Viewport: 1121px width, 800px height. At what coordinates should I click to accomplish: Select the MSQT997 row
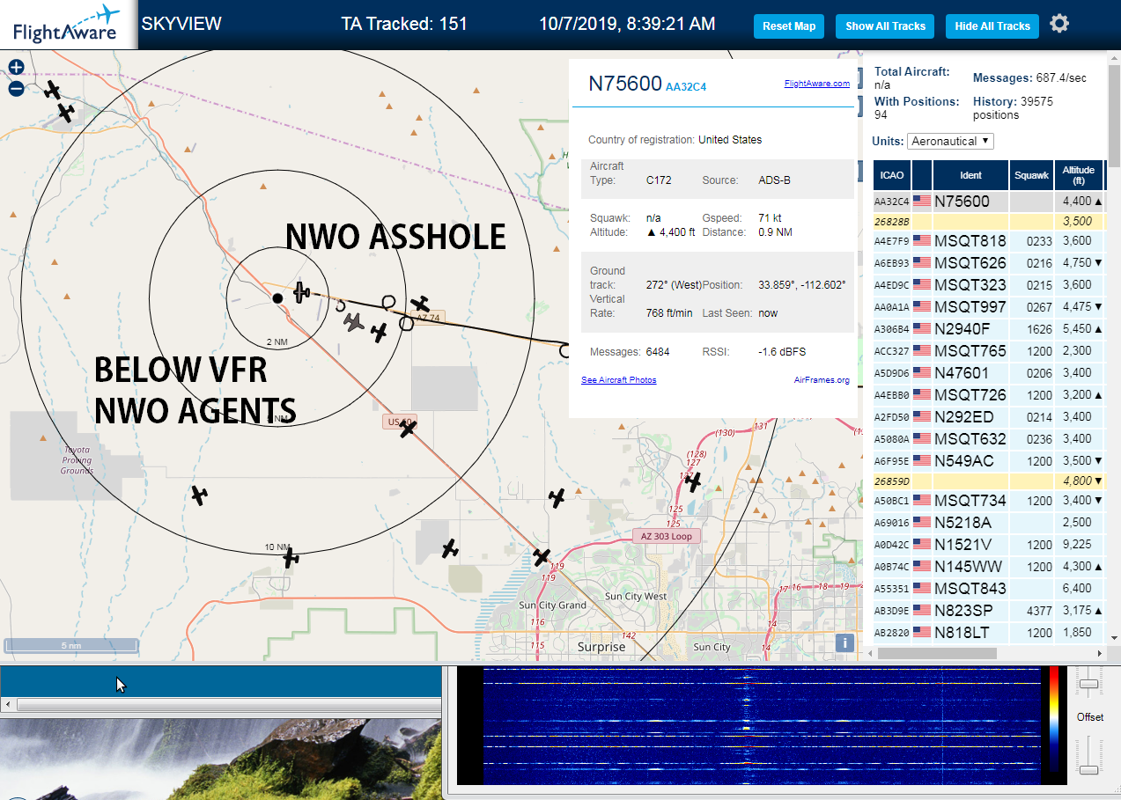tap(989, 307)
